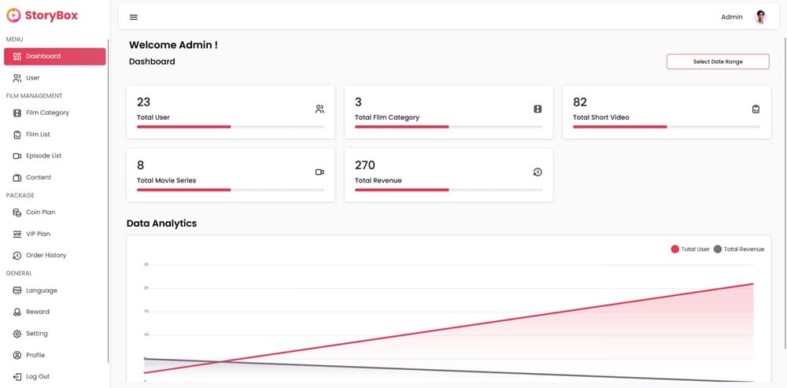Click the StoryBox logo icon
This screenshot has height=388, width=787.
(x=13, y=15)
